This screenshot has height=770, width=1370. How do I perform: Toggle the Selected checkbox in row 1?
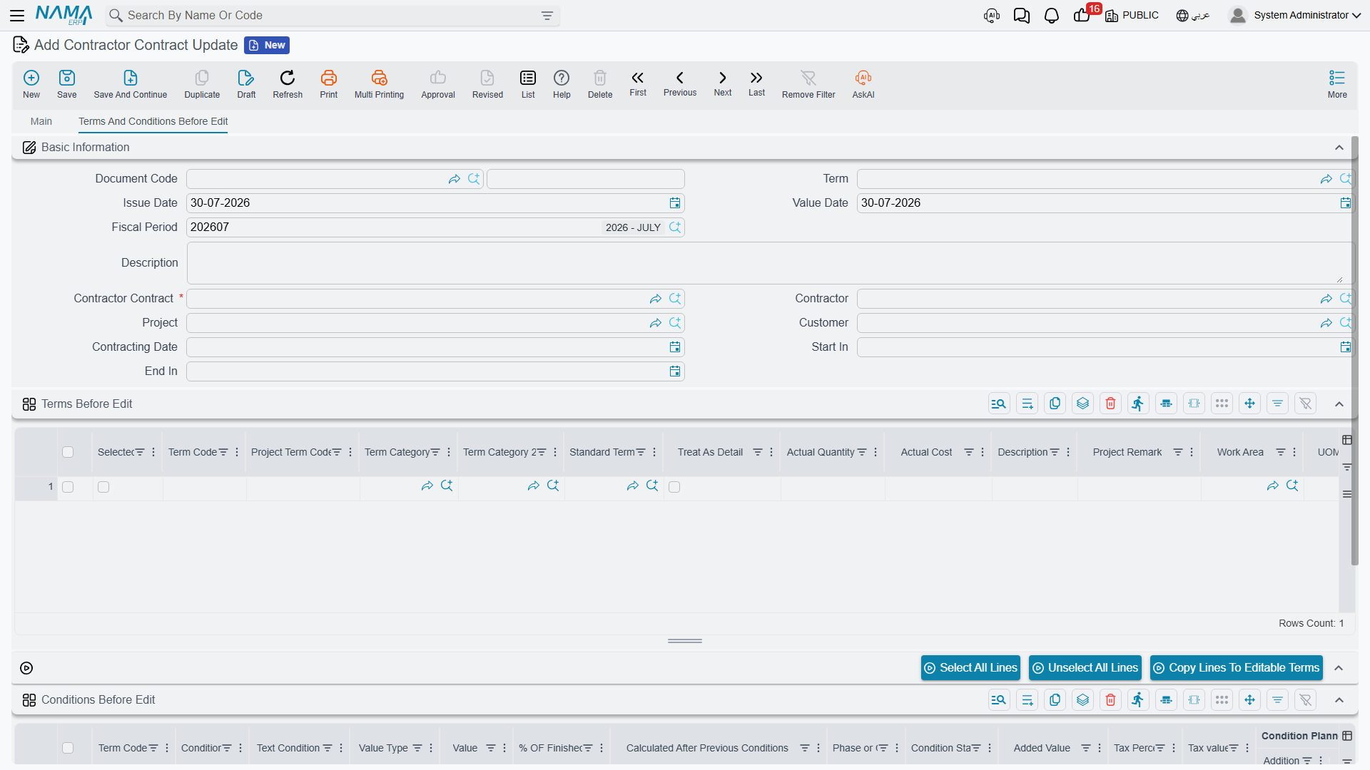103,487
